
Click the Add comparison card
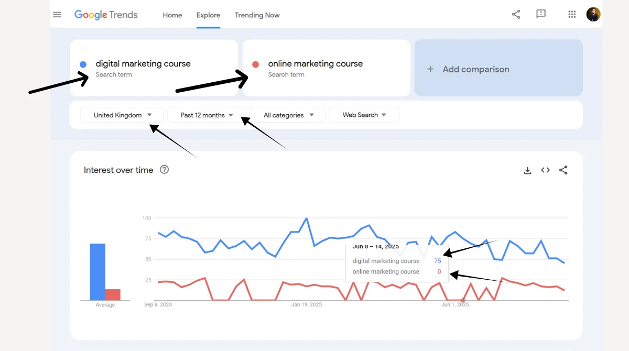pyautogui.click(x=498, y=68)
